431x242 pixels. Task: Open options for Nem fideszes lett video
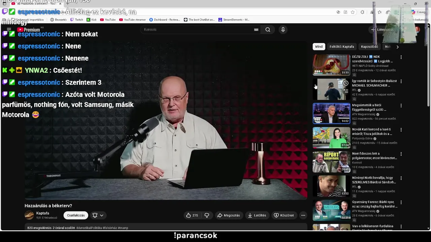click(x=401, y=154)
